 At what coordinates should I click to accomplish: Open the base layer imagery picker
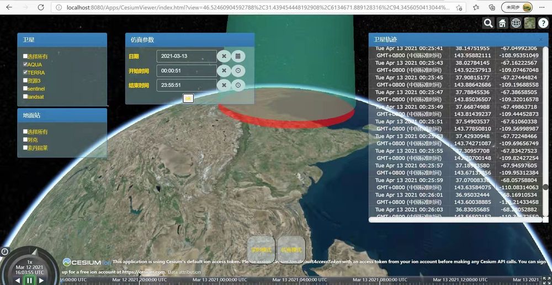(529, 23)
